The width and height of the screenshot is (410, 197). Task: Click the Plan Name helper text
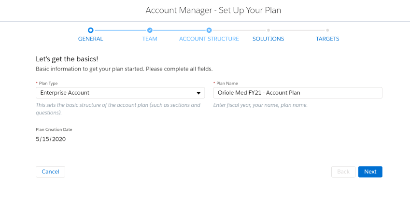point(260,105)
